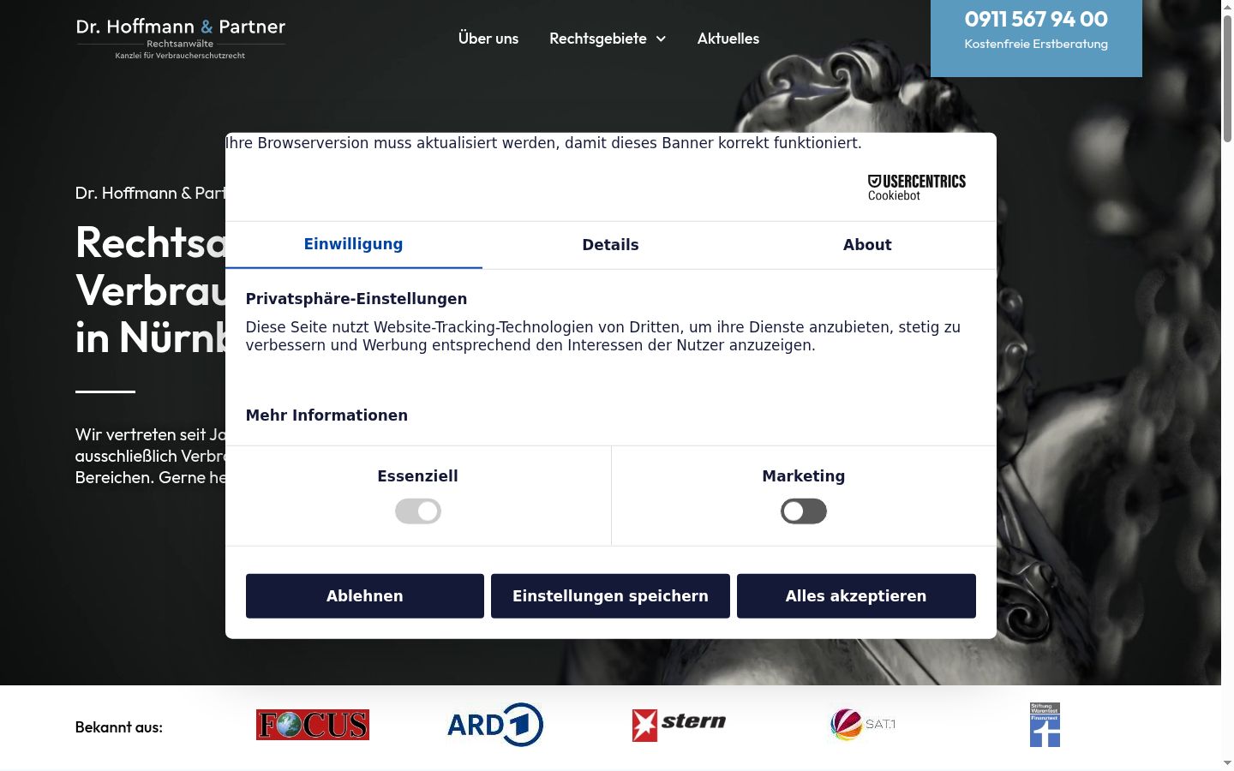The height and width of the screenshot is (771, 1234).
Task: Click the Ablehnen button
Action: 365,596
